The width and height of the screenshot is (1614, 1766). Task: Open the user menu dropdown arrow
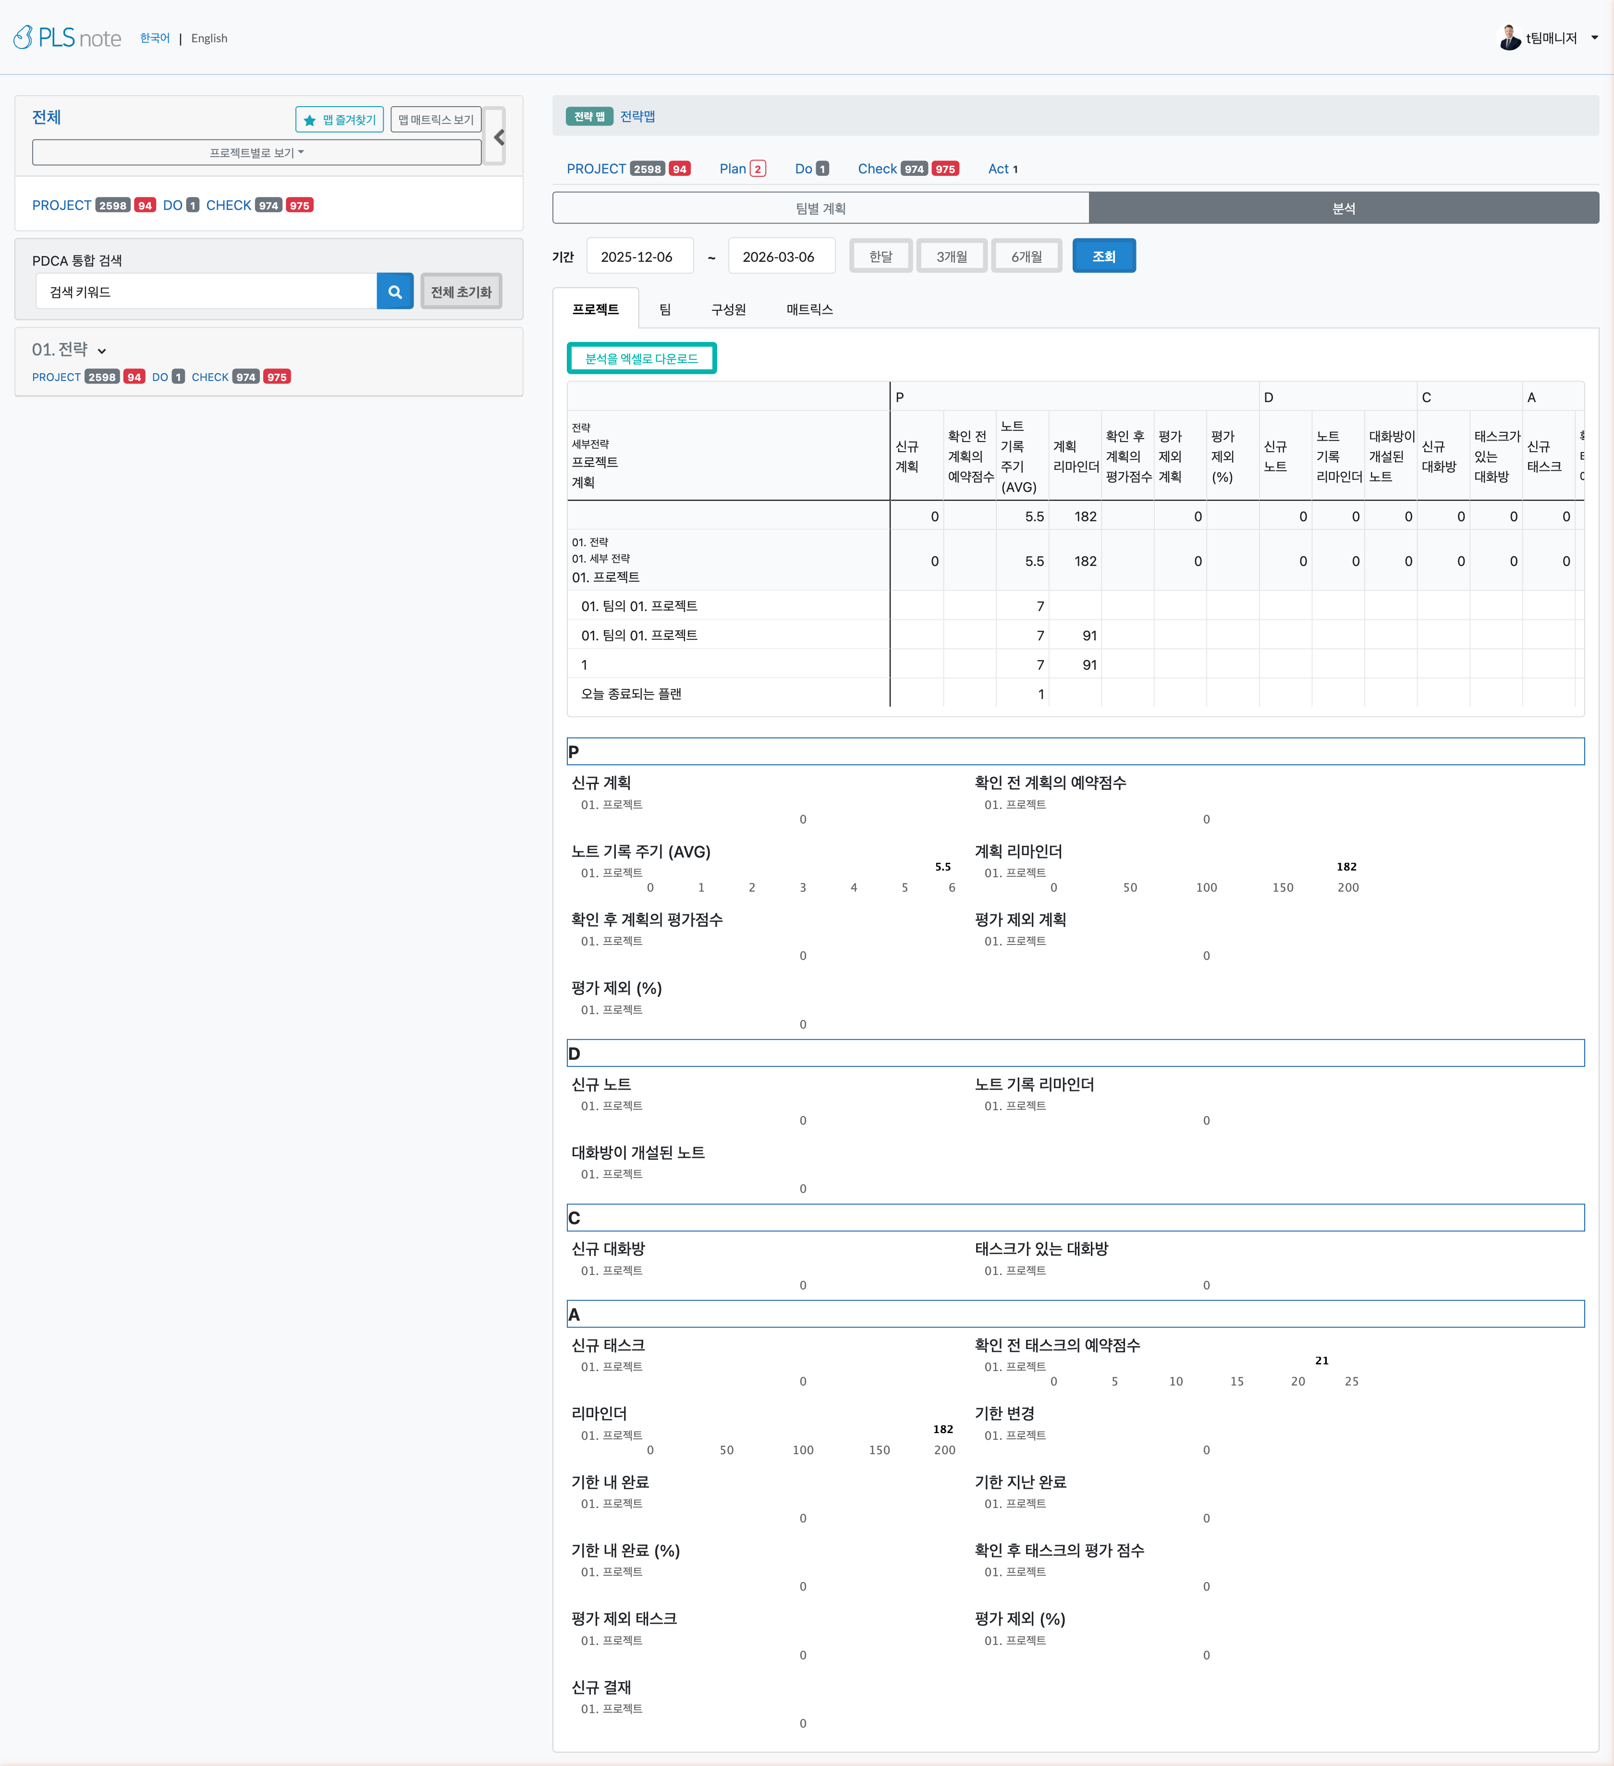(x=1594, y=37)
